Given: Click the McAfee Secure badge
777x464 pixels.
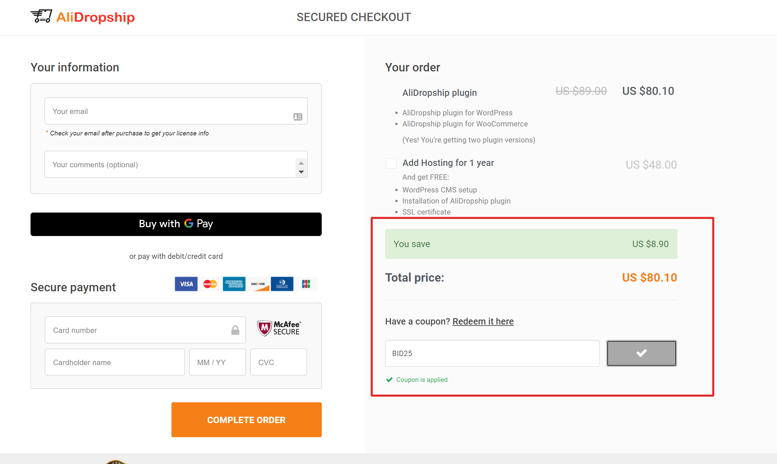Looking at the screenshot, I should tap(279, 328).
